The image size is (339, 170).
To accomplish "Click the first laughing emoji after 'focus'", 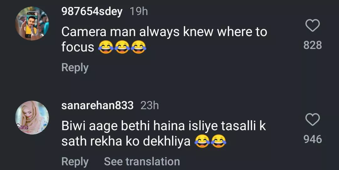I will coord(105,48).
